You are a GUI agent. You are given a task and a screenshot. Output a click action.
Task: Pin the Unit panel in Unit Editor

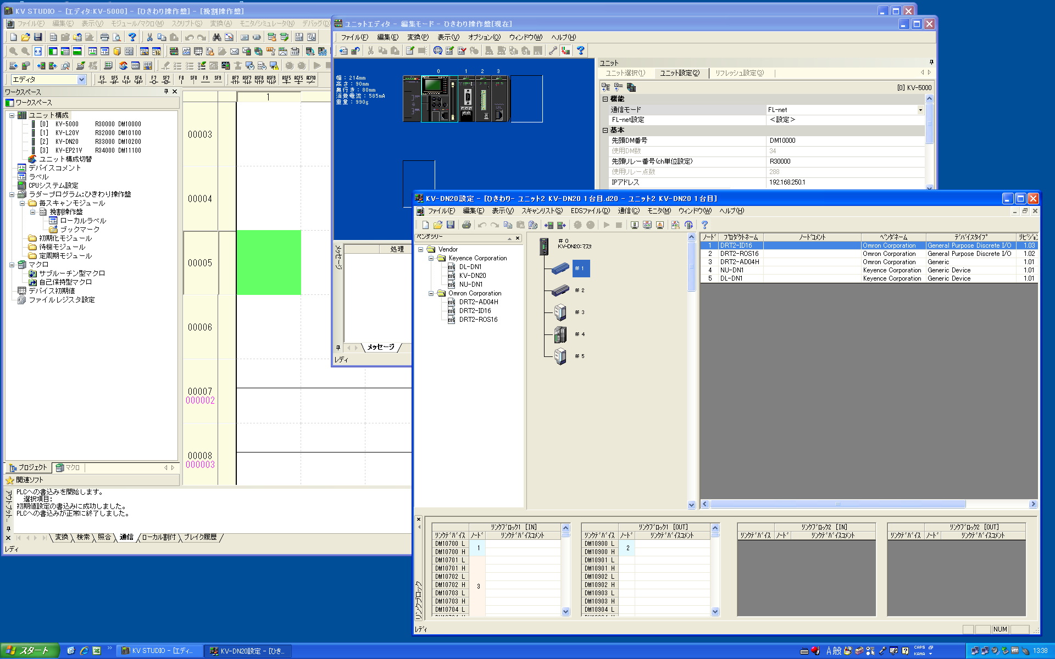(931, 62)
